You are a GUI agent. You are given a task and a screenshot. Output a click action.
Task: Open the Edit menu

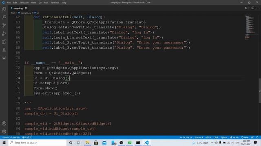(15, 3)
